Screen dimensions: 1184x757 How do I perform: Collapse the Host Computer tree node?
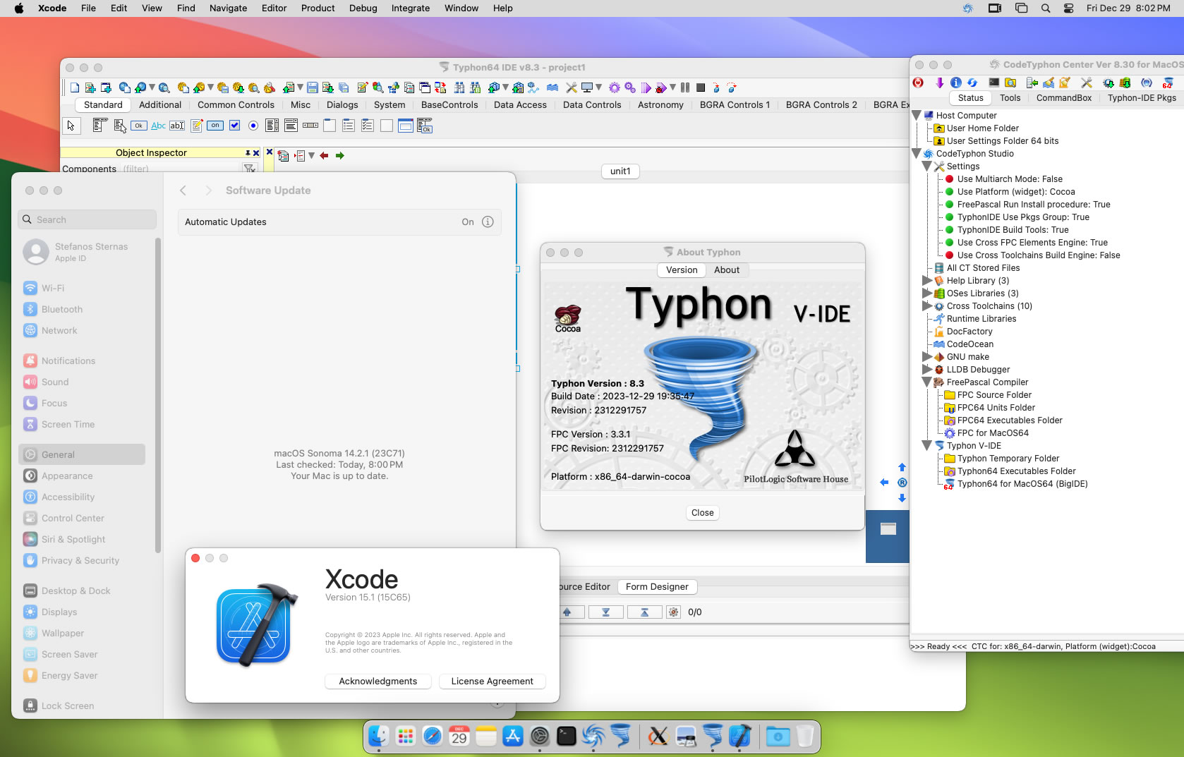tap(917, 115)
